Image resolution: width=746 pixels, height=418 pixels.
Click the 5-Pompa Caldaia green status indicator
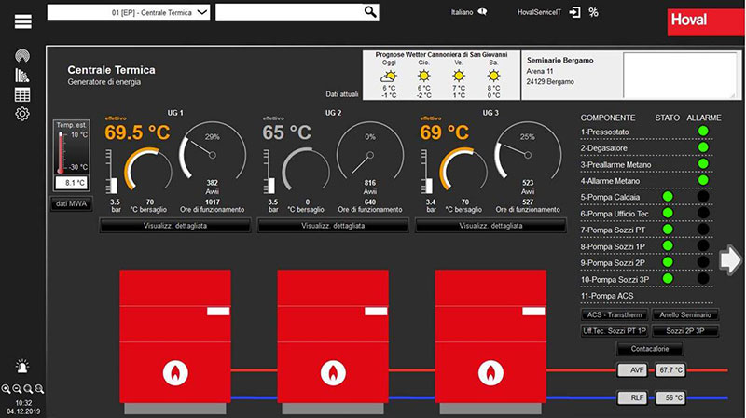click(x=668, y=197)
